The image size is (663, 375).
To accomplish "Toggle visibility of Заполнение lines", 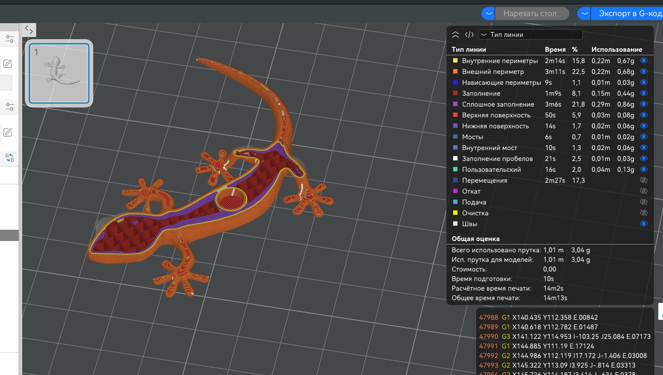I will [643, 93].
